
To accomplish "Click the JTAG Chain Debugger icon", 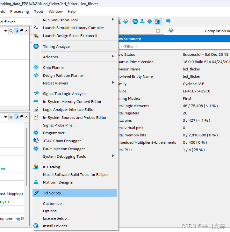I will 36,141.
